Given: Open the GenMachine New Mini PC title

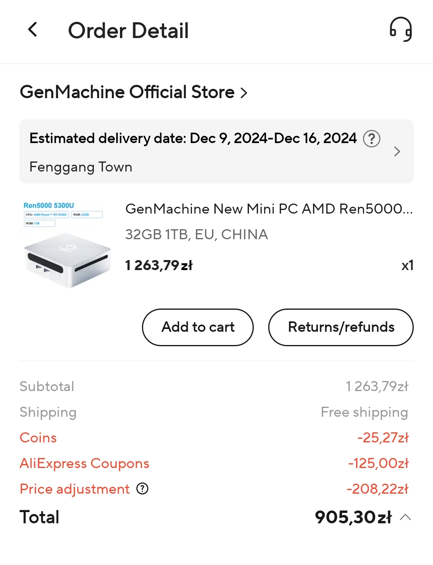Looking at the screenshot, I should coord(269,209).
